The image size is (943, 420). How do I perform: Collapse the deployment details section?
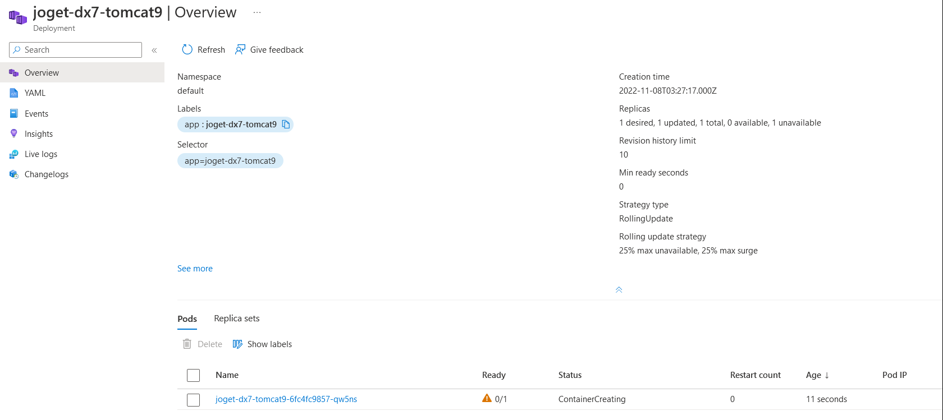coord(619,290)
